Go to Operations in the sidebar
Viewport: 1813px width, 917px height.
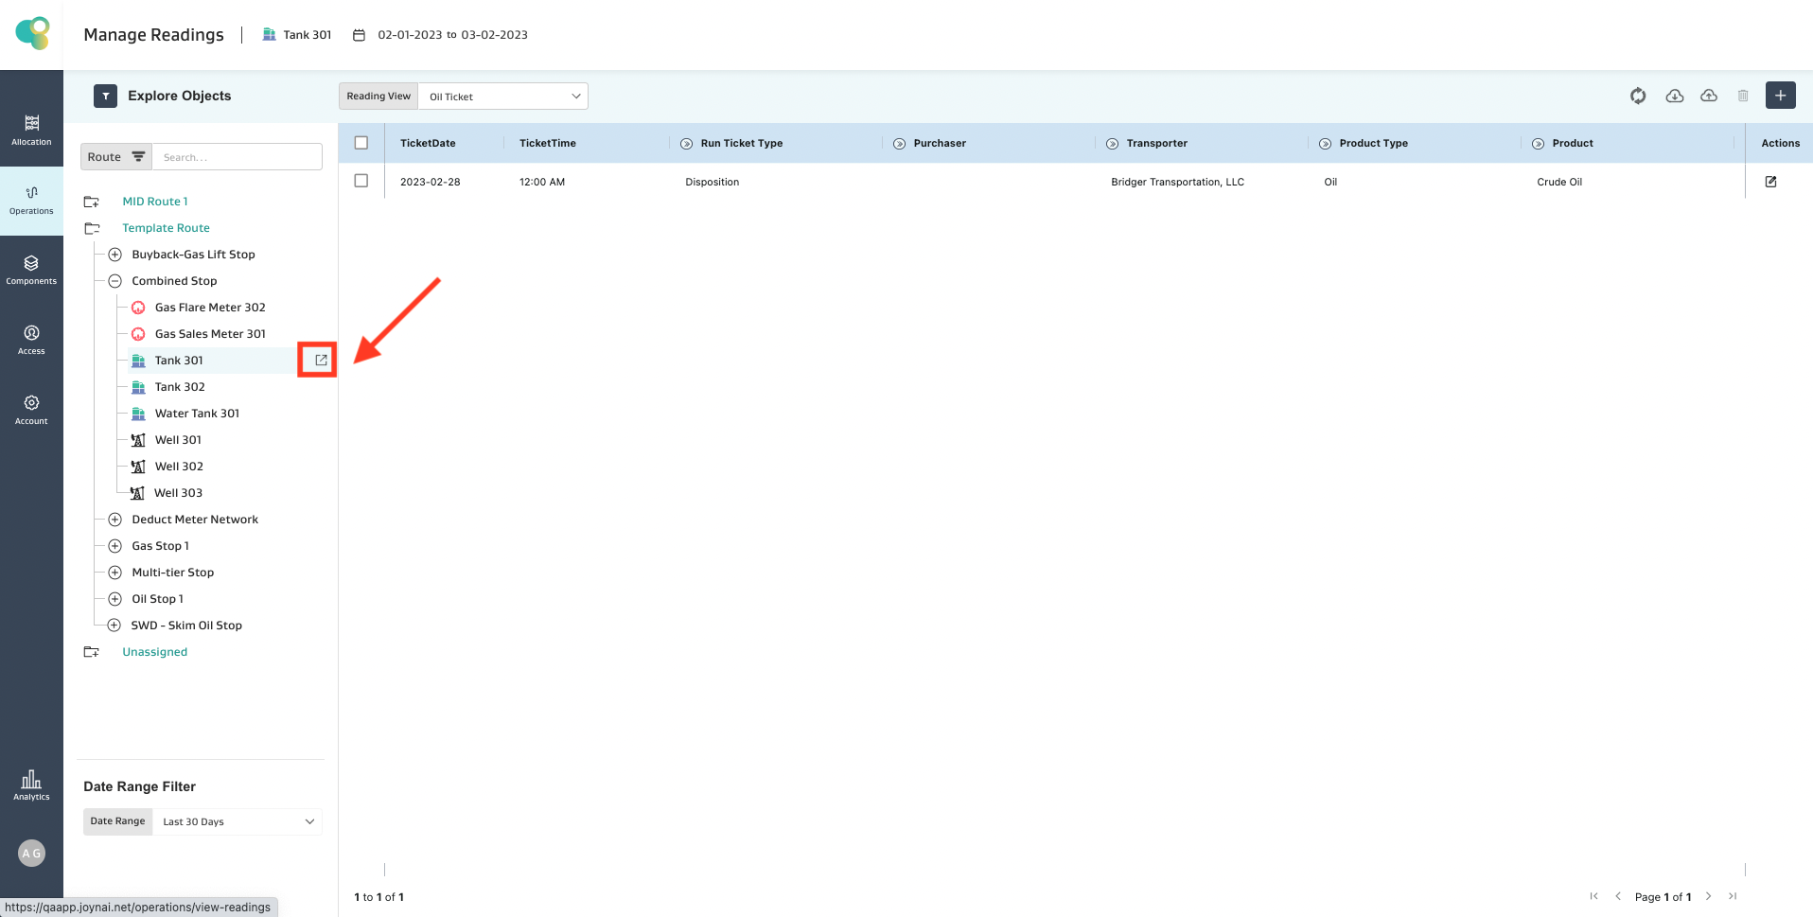point(31,201)
